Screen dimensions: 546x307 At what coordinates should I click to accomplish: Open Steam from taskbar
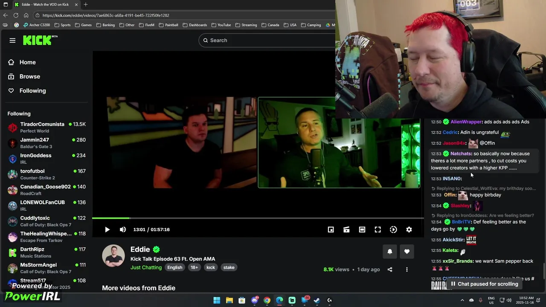pyautogui.click(x=317, y=300)
